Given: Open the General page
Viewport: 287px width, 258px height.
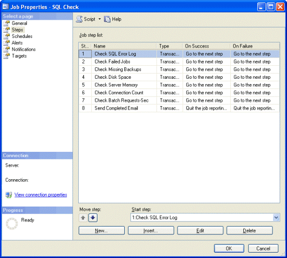Looking at the screenshot, I should coord(19,23).
